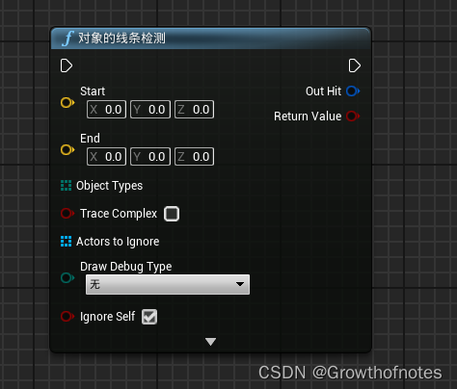Click the Start Z value field
Image resolution: width=457 pixels, height=389 pixels.
point(194,110)
